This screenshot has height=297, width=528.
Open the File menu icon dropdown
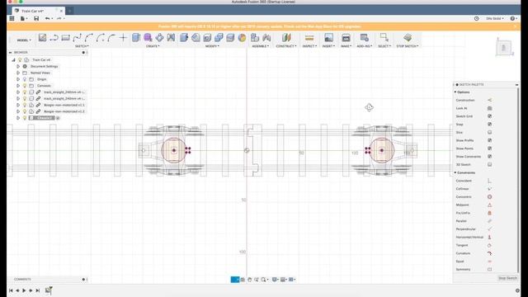point(24,18)
